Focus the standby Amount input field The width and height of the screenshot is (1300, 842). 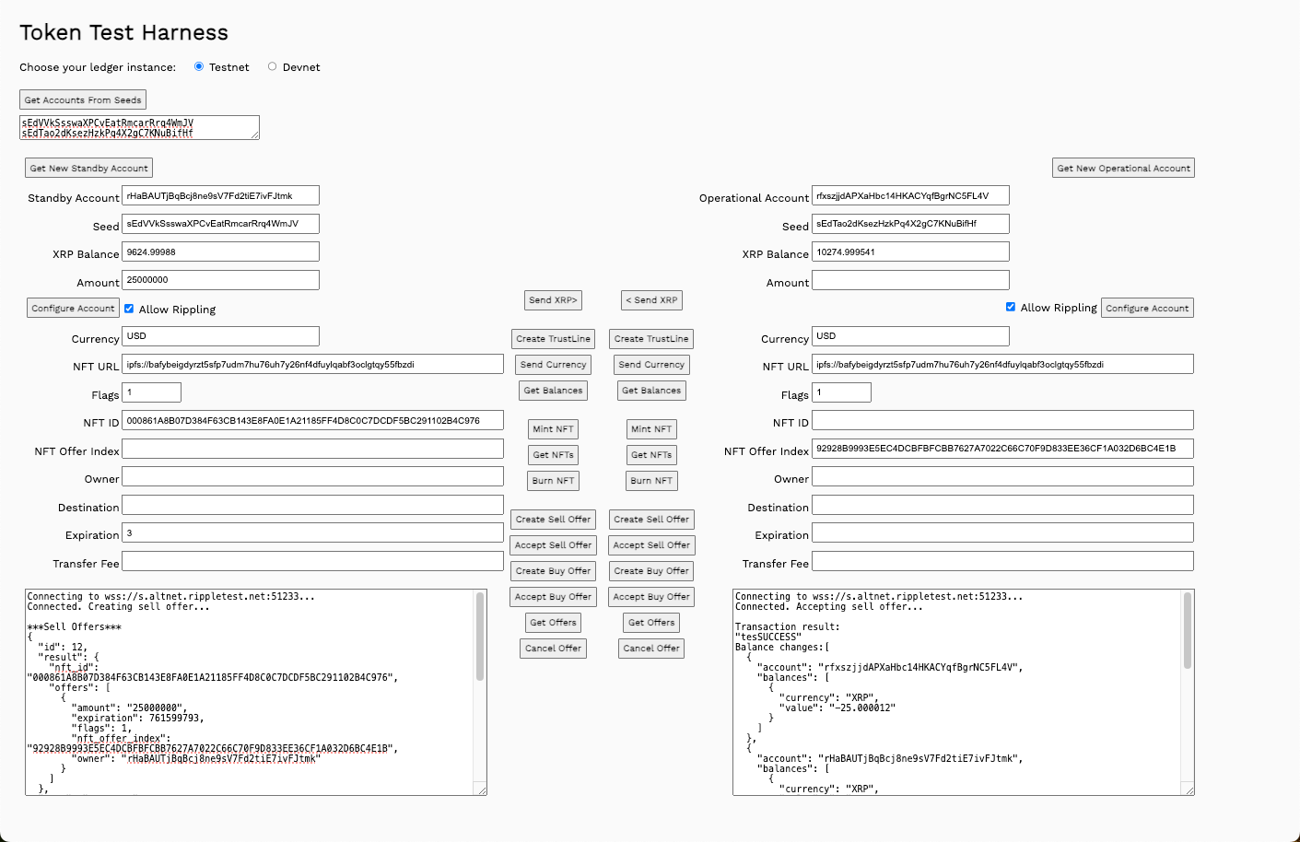click(x=221, y=280)
